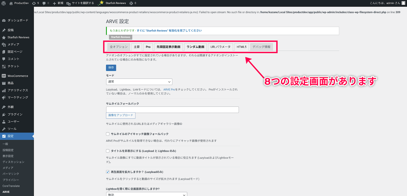
Task: Click the プラグイン plug icon
Action: click(x=4, y=114)
